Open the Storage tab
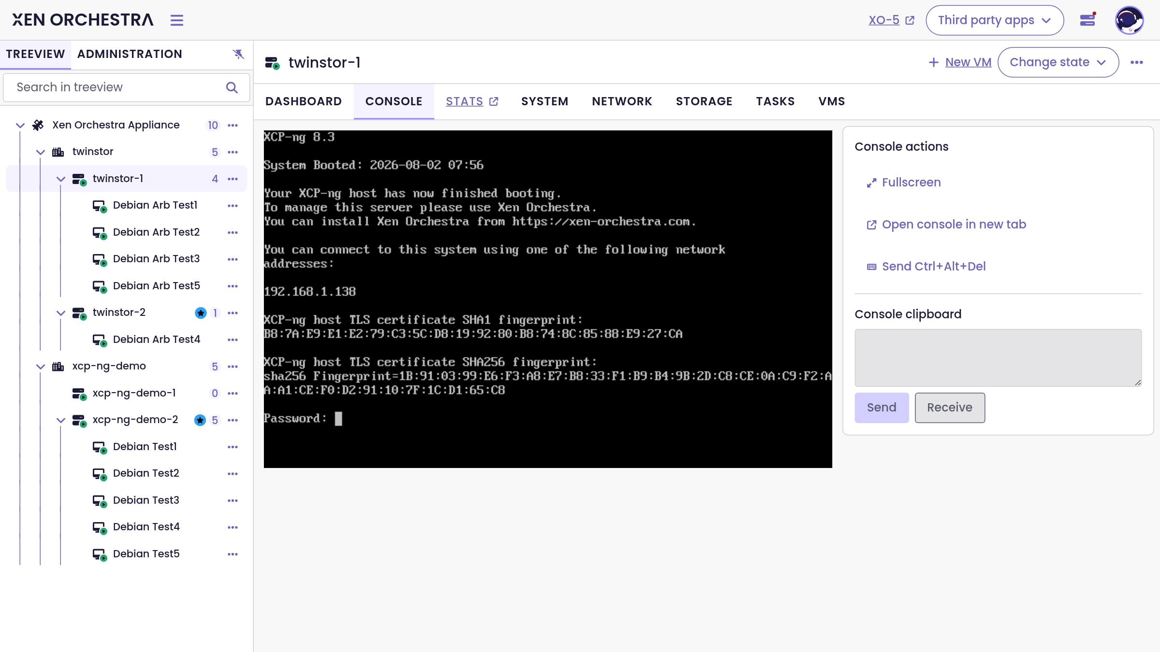The image size is (1160, 652). pos(704,101)
